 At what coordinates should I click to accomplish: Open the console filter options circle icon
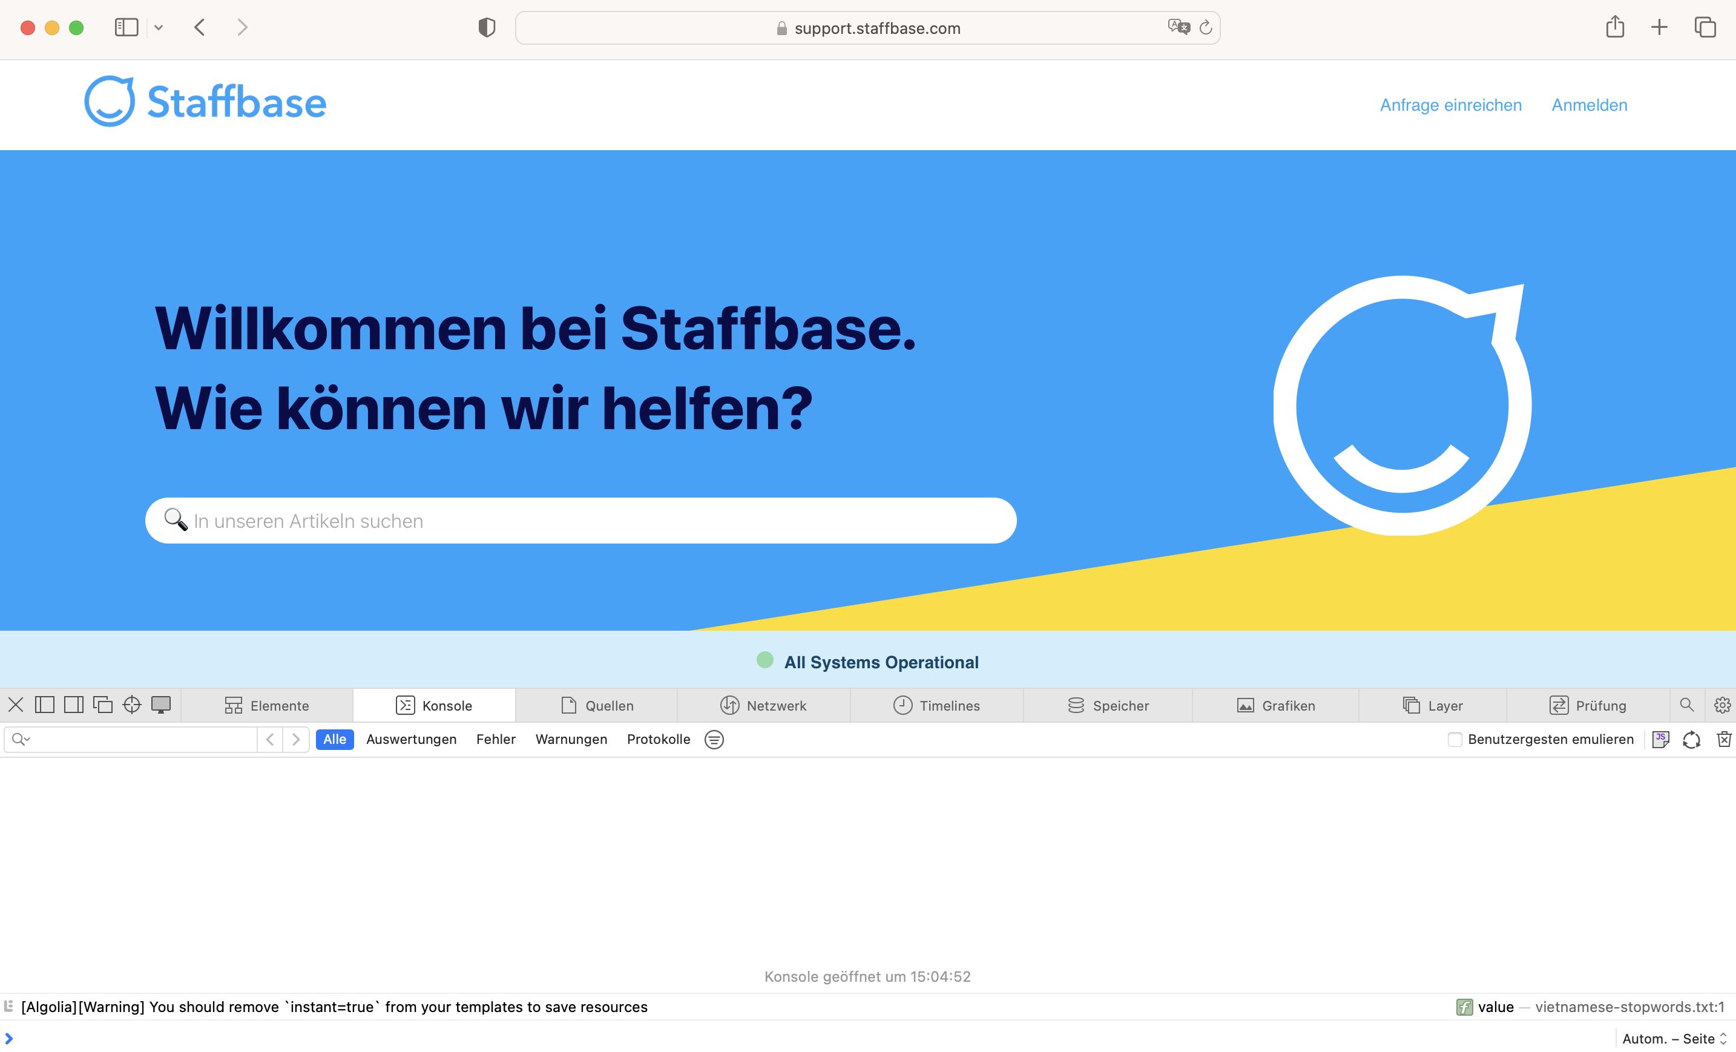click(x=714, y=739)
